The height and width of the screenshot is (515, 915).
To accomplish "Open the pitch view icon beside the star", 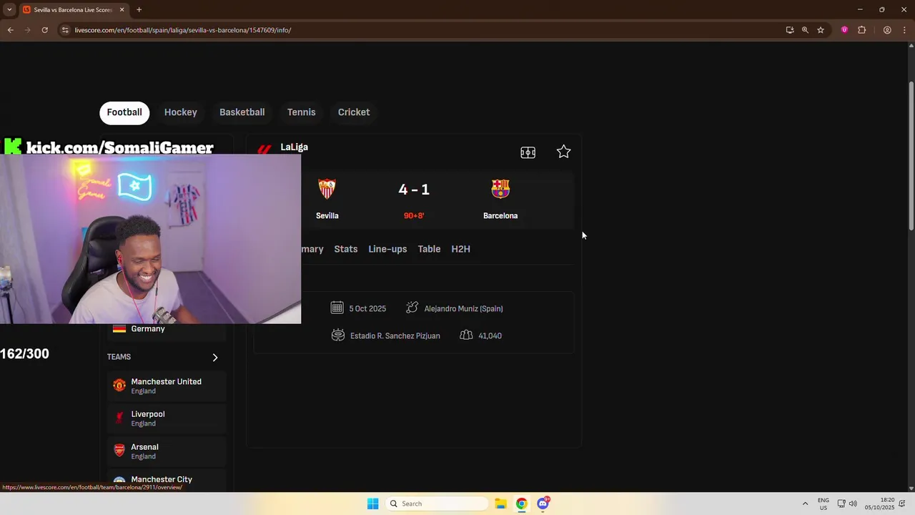I will 528,152.
